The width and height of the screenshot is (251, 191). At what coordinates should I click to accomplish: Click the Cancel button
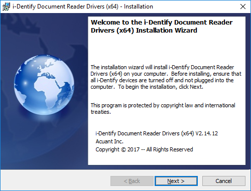[x=224, y=181]
